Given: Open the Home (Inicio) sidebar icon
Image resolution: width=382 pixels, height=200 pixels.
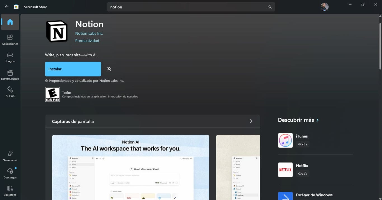Looking at the screenshot, I should [x=10, y=22].
